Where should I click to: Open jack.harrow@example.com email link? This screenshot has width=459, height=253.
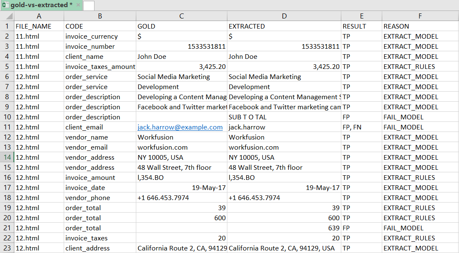pos(180,127)
